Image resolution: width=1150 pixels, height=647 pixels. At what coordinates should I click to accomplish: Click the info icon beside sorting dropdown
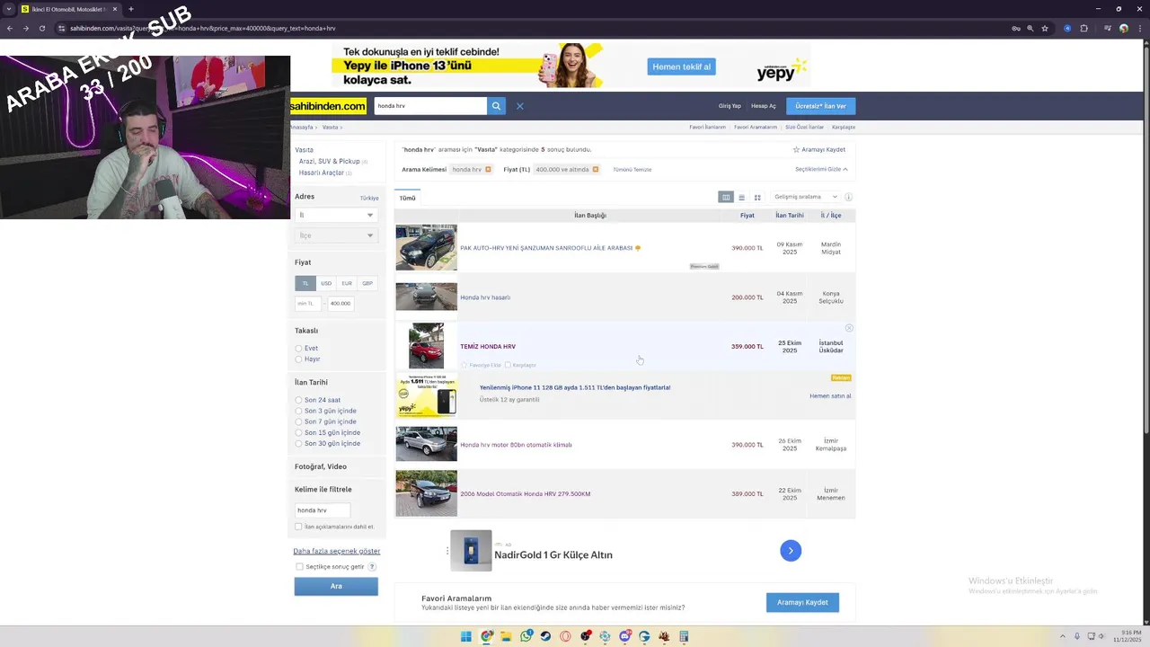point(848,197)
